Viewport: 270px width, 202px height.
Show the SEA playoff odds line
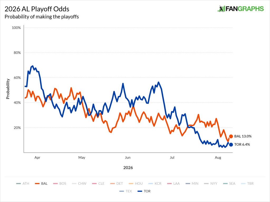click(x=229, y=184)
